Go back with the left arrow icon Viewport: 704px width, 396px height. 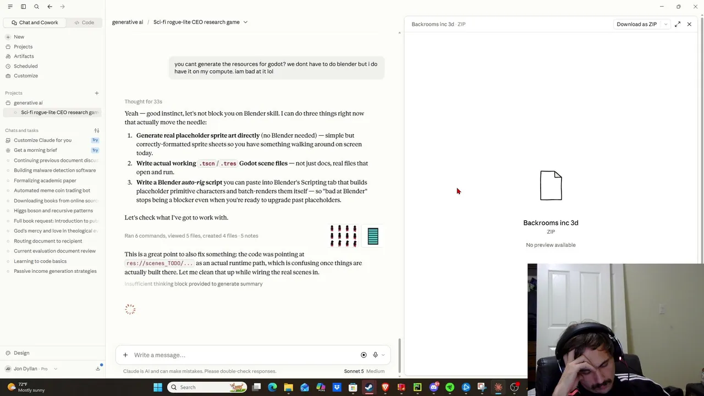coord(50,7)
